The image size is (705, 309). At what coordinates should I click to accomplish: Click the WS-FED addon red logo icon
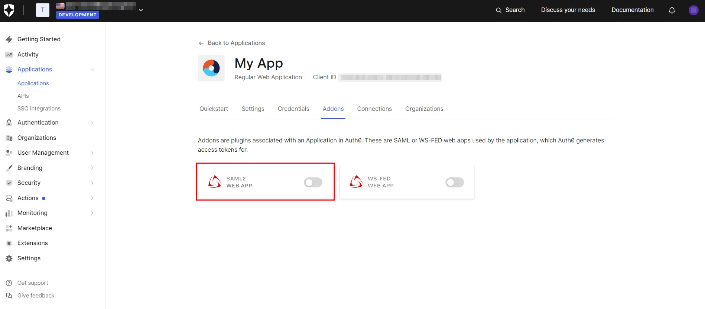pyautogui.click(x=356, y=182)
